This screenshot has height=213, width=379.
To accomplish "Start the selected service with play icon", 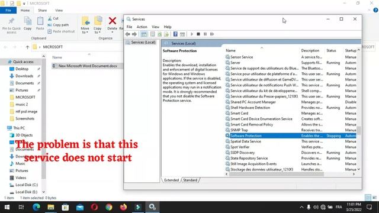I will pyautogui.click(x=192, y=34).
